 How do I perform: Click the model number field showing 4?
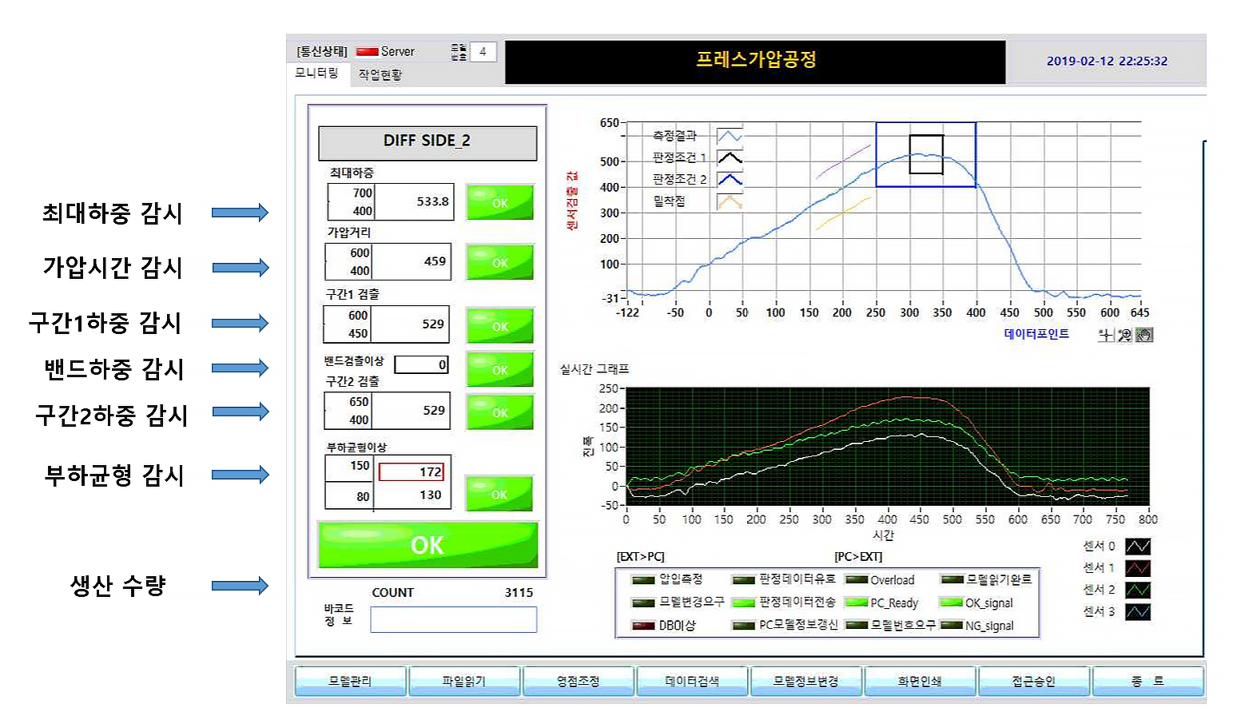click(483, 52)
